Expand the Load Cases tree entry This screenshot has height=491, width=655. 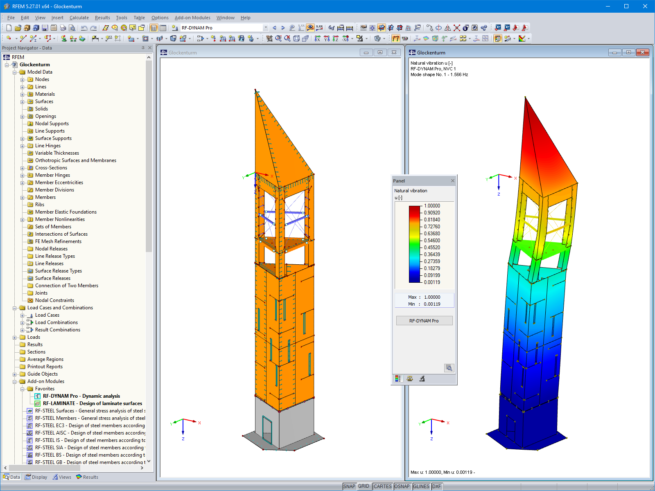tap(23, 315)
